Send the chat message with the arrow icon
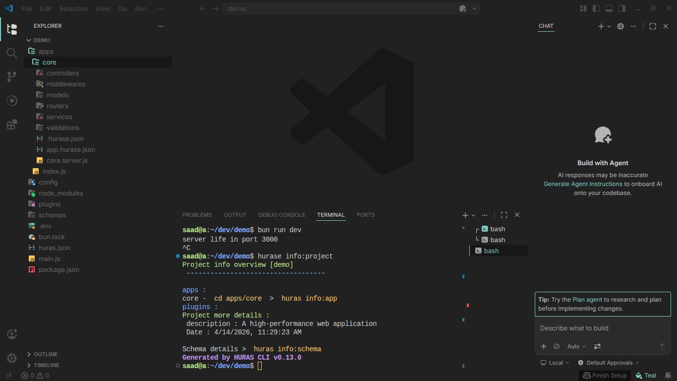677x381 pixels. 662,346
